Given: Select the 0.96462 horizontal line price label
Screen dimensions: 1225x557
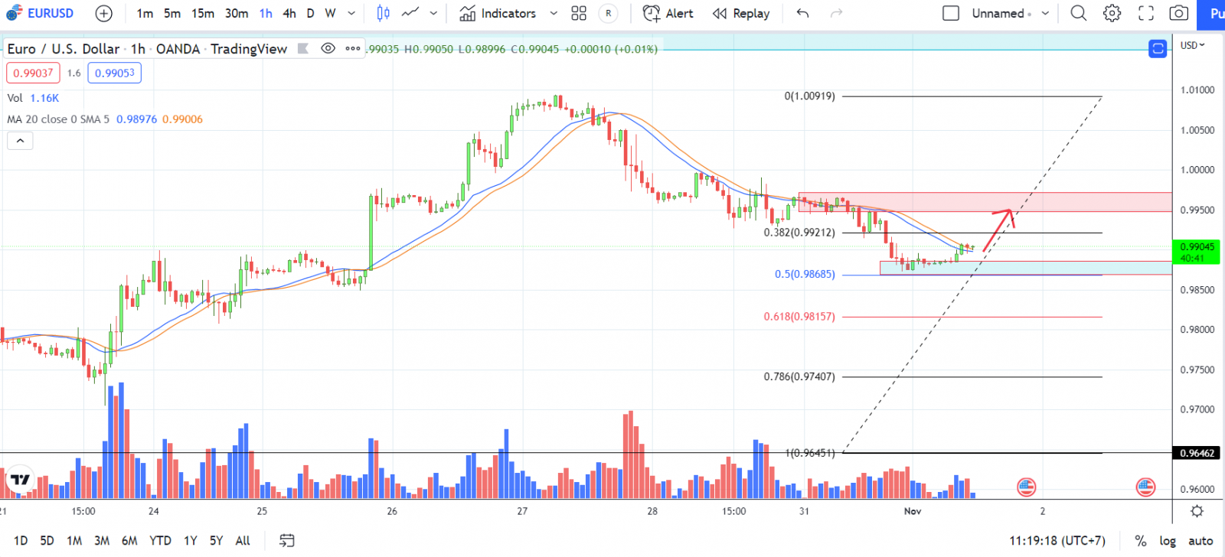Looking at the screenshot, I should click(1196, 453).
